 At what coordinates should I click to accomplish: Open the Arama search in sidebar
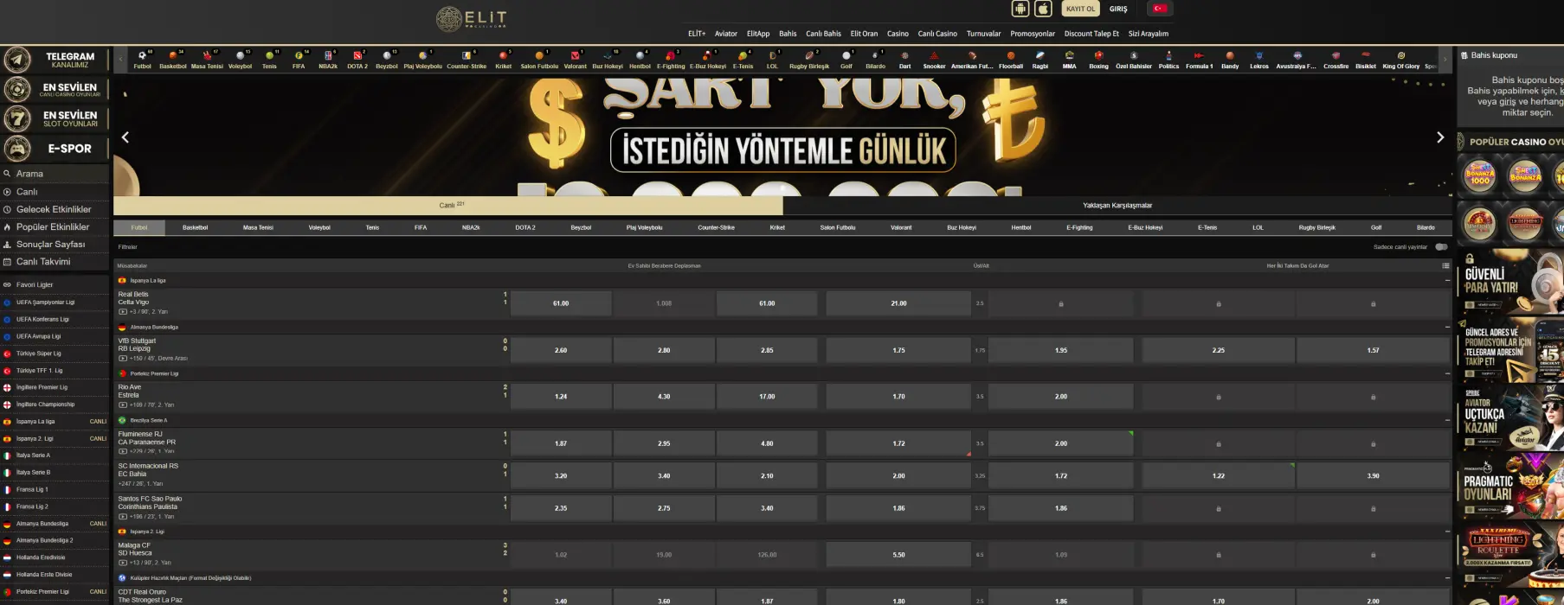(x=55, y=174)
